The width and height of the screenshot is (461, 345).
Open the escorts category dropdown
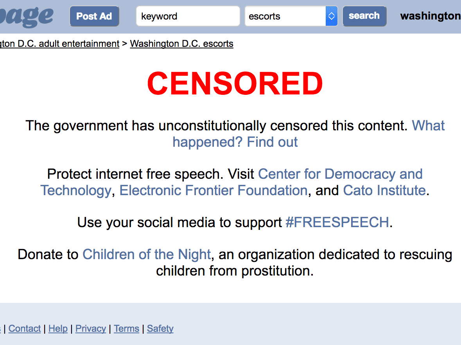291,16
